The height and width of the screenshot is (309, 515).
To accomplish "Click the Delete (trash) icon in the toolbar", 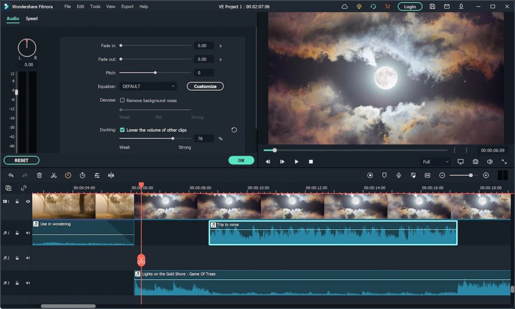I will (40, 175).
